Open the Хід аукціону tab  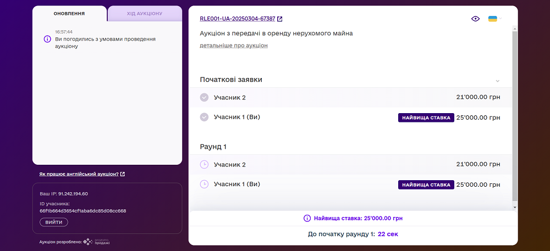[x=145, y=13]
